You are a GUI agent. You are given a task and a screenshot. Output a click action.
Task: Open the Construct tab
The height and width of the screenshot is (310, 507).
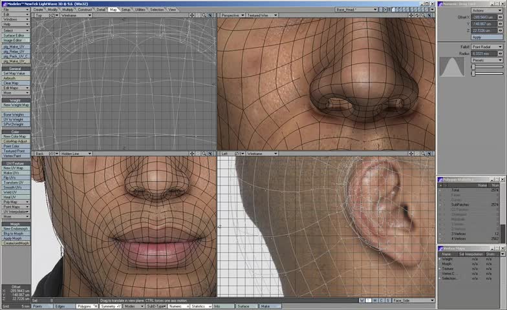pyautogui.click(x=85, y=10)
